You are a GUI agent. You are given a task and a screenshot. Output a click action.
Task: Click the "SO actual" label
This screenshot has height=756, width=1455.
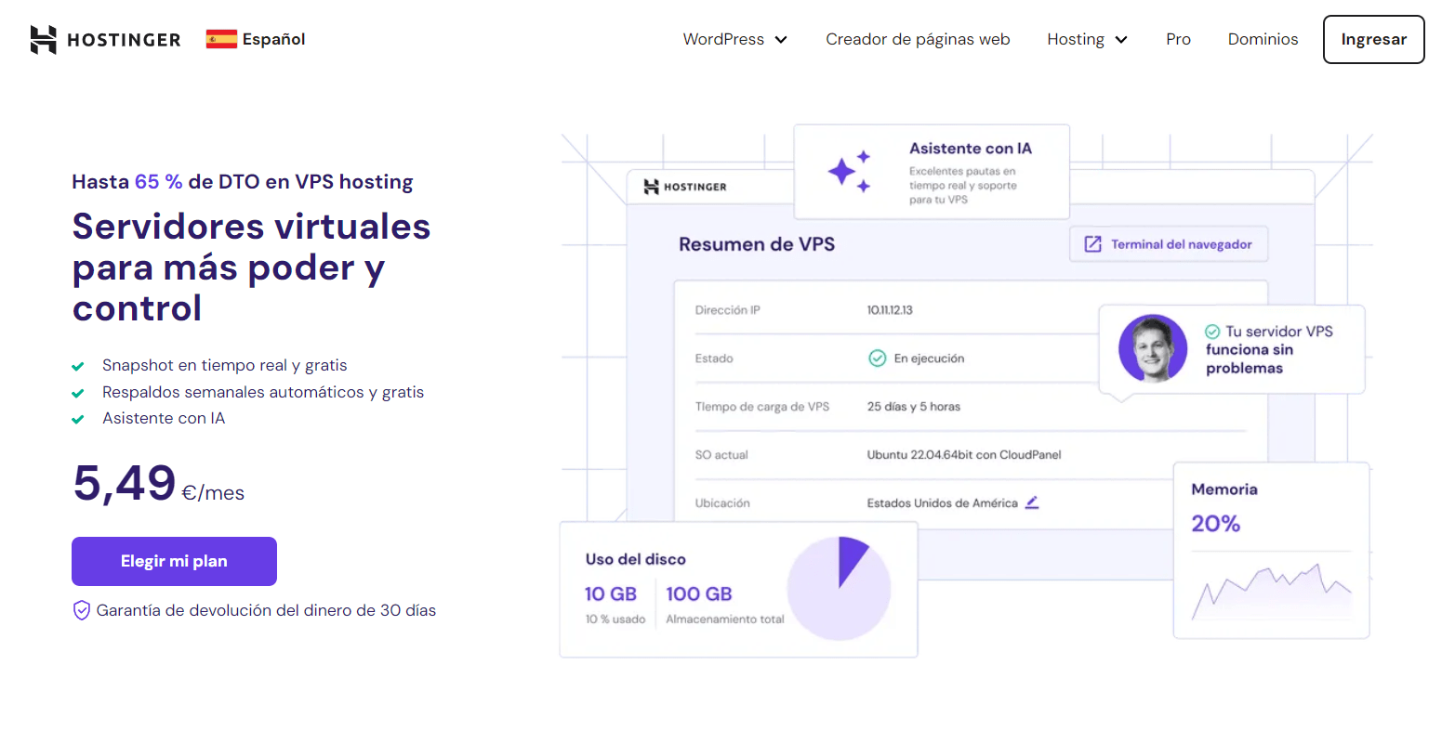point(721,455)
